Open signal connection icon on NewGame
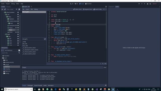The image size is (161, 91). click(16, 26)
